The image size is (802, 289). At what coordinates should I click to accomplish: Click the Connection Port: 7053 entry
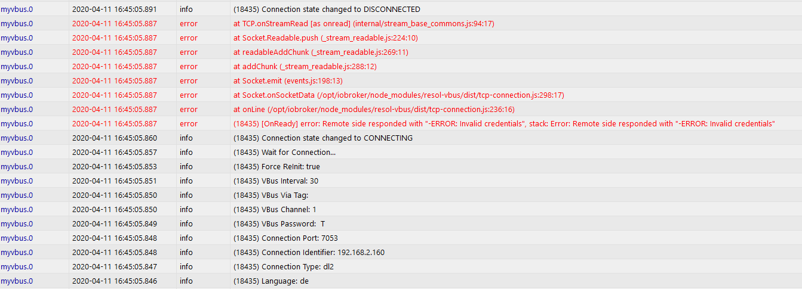[285, 238]
